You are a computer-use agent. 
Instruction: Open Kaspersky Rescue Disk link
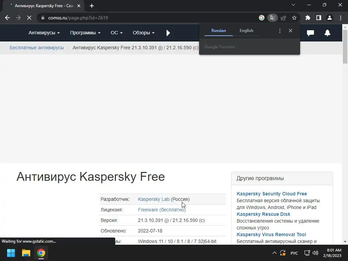coord(263,214)
